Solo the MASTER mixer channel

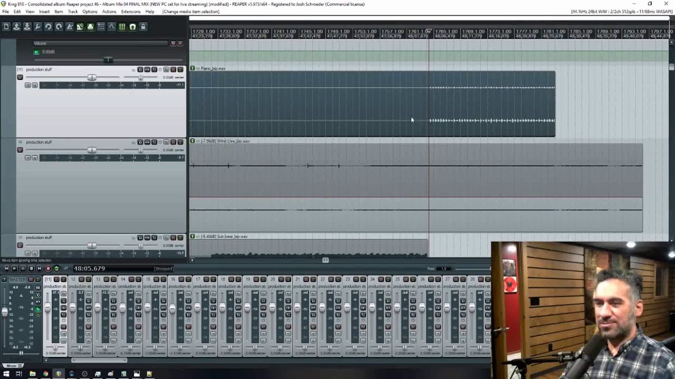pos(37,280)
